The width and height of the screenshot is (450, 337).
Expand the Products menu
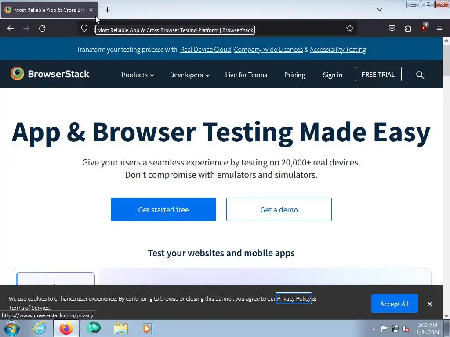138,75
